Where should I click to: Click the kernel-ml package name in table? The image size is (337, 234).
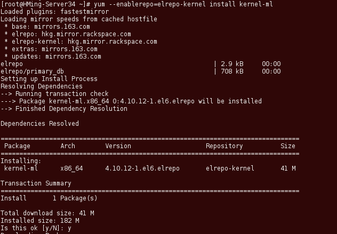[x=21, y=168]
